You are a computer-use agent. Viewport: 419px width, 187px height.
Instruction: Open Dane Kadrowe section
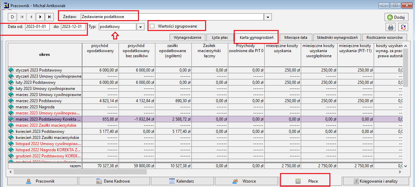113,181
